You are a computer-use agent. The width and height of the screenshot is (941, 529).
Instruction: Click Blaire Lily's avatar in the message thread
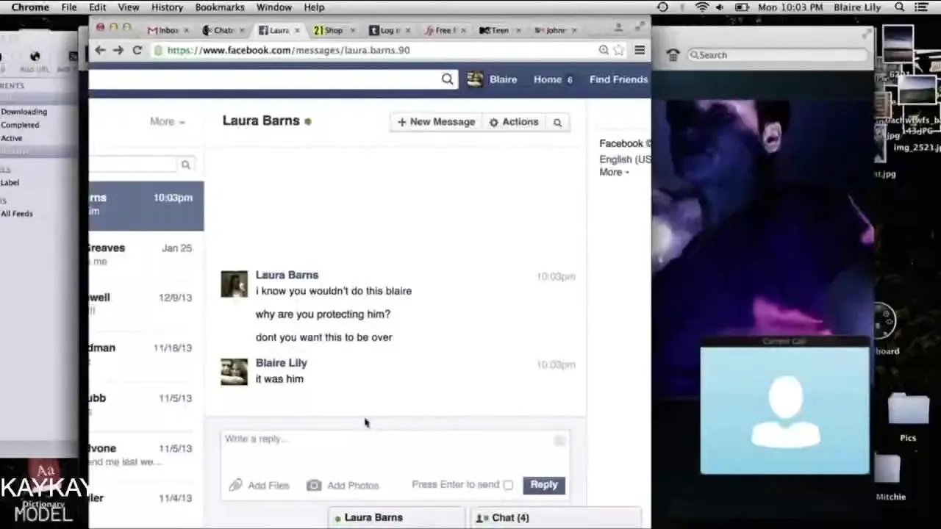click(x=235, y=372)
